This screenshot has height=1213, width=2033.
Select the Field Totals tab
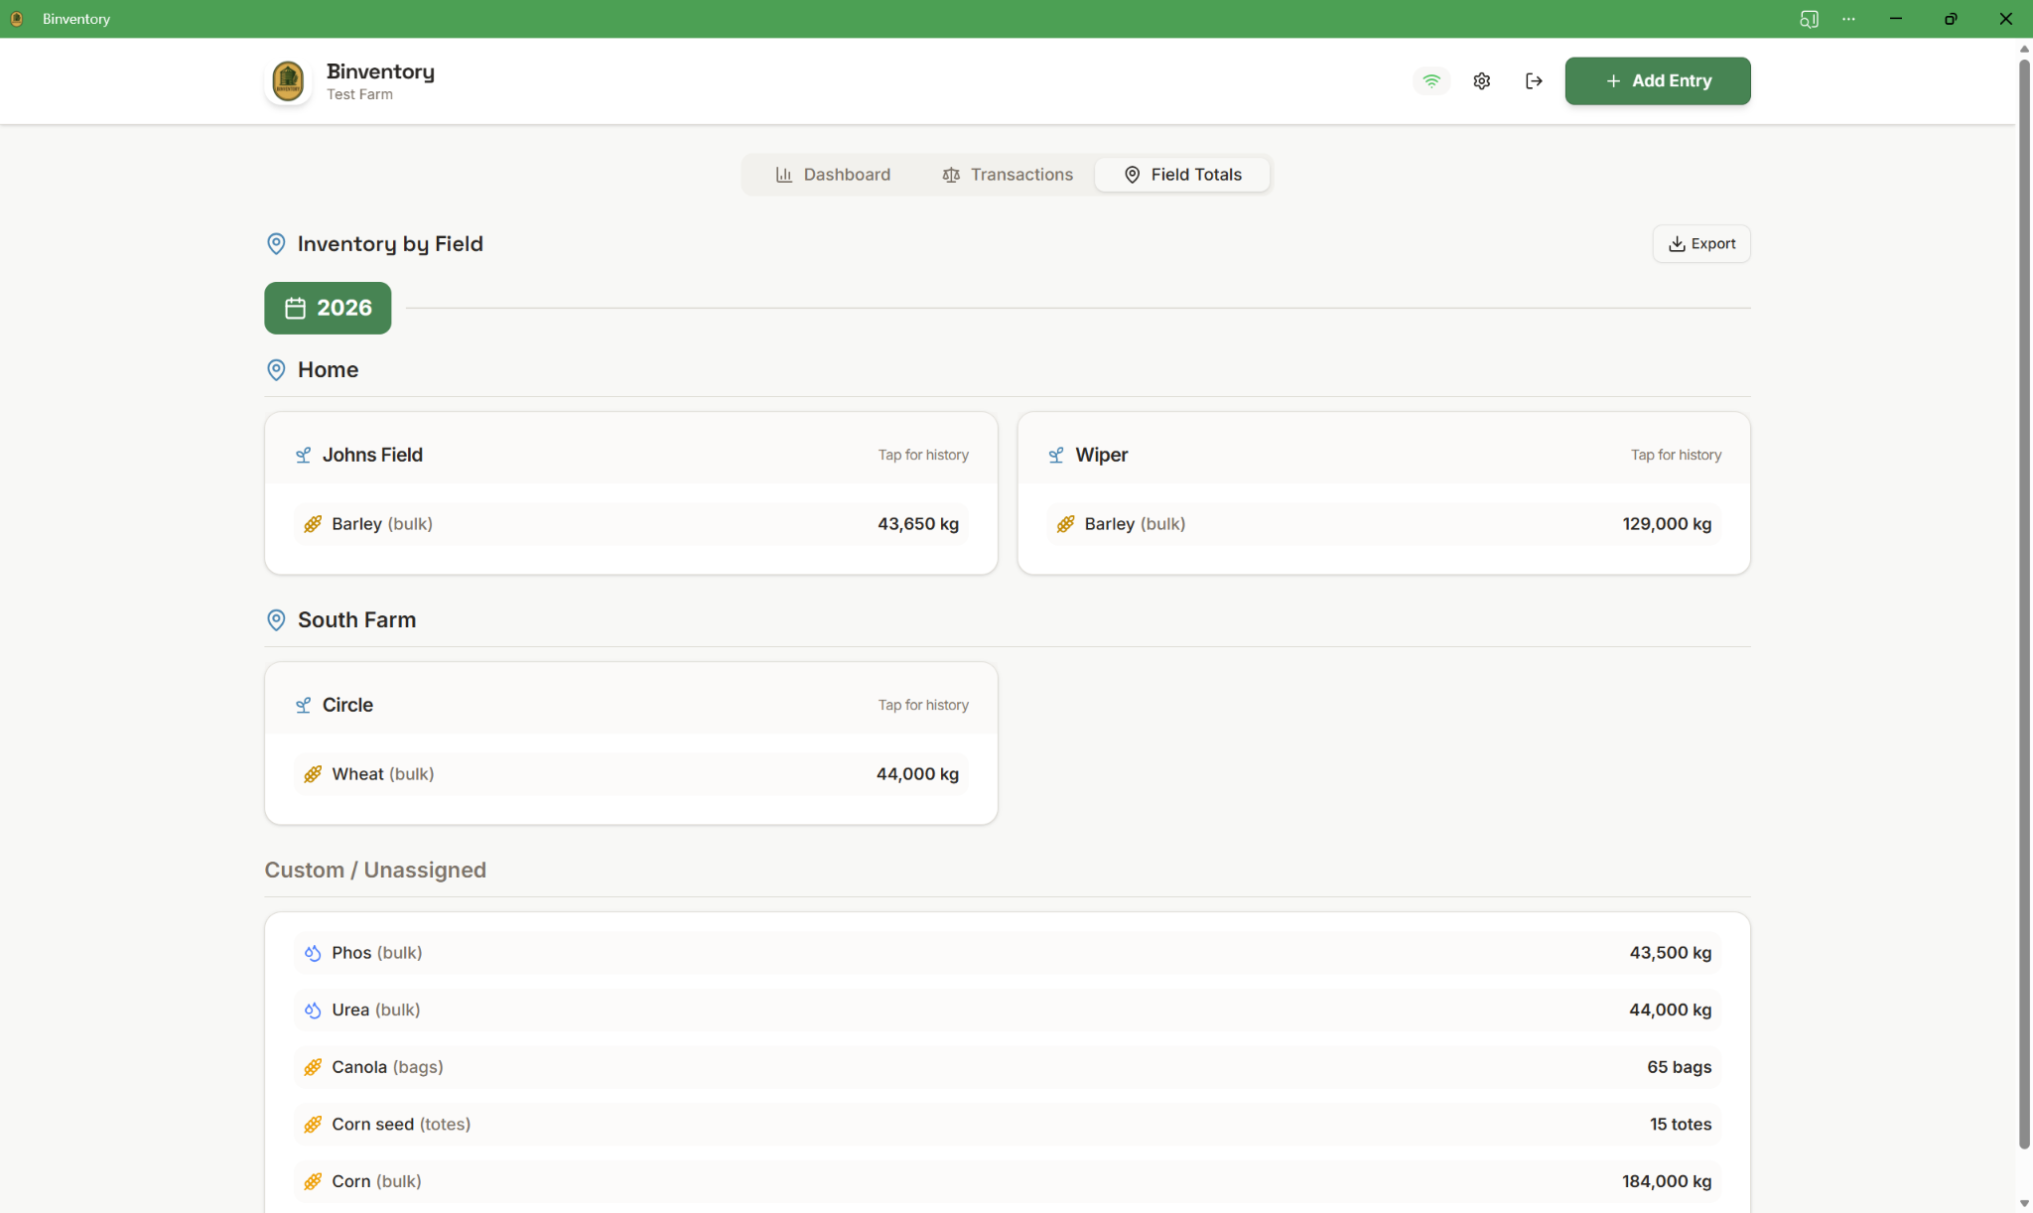pos(1181,174)
